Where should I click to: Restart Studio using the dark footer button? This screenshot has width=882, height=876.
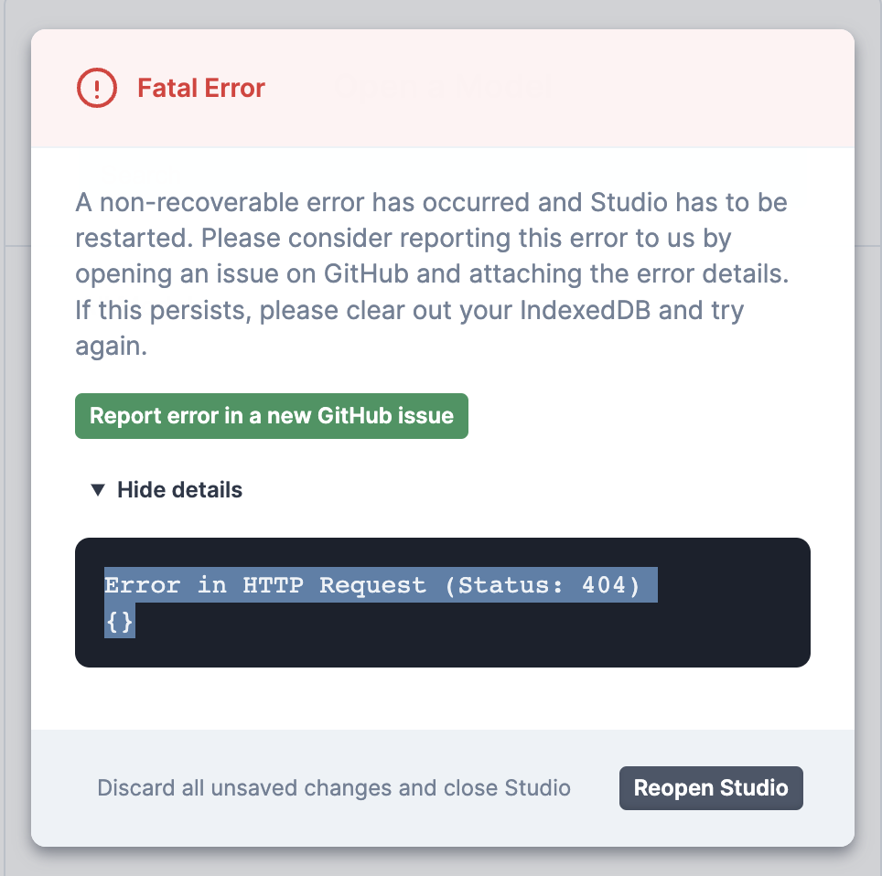pos(711,787)
